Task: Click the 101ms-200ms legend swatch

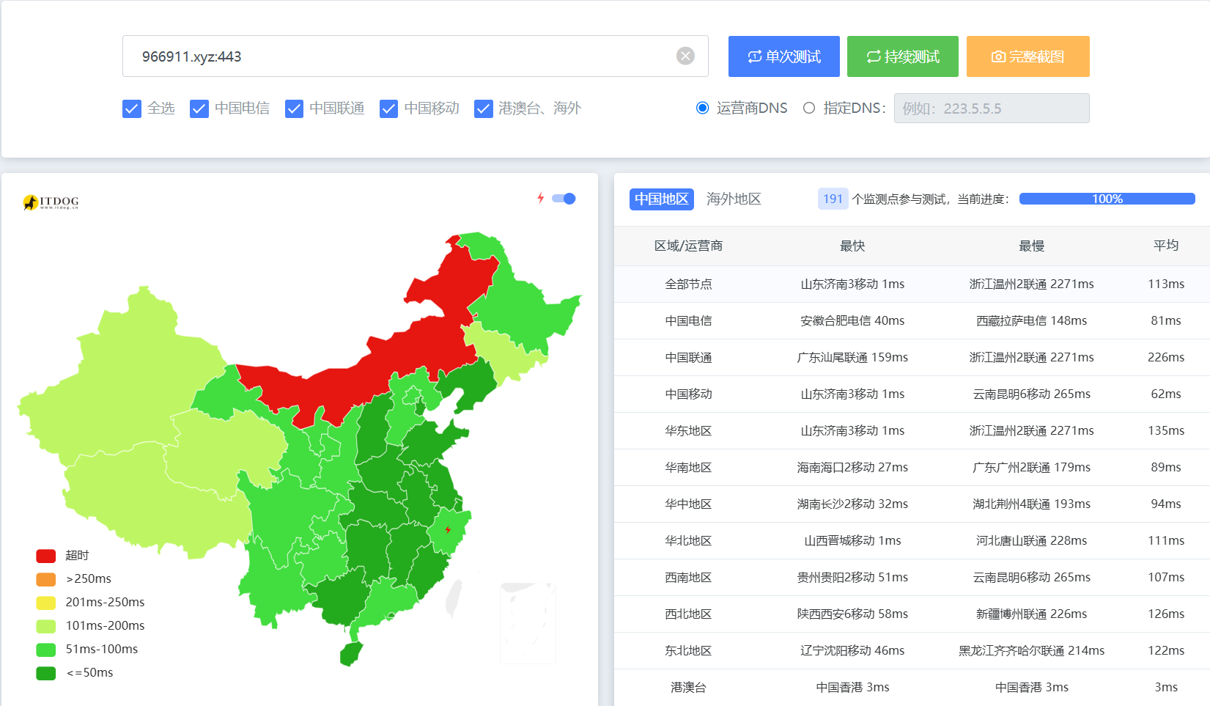Action: (x=46, y=626)
